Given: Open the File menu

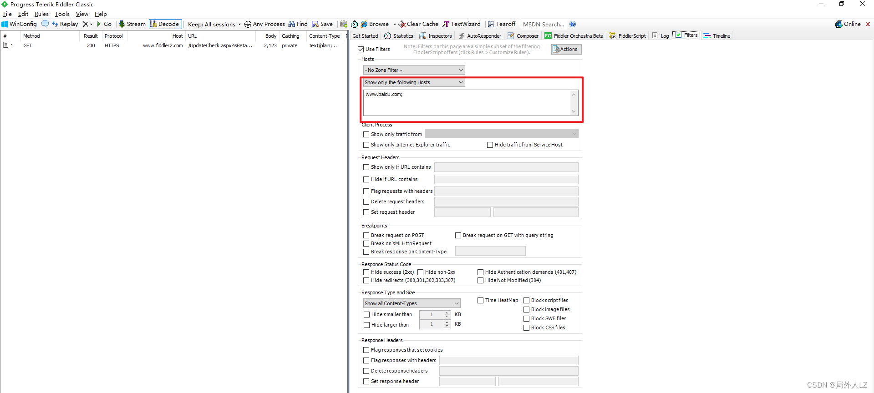Looking at the screenshot, I should (7, 14).
